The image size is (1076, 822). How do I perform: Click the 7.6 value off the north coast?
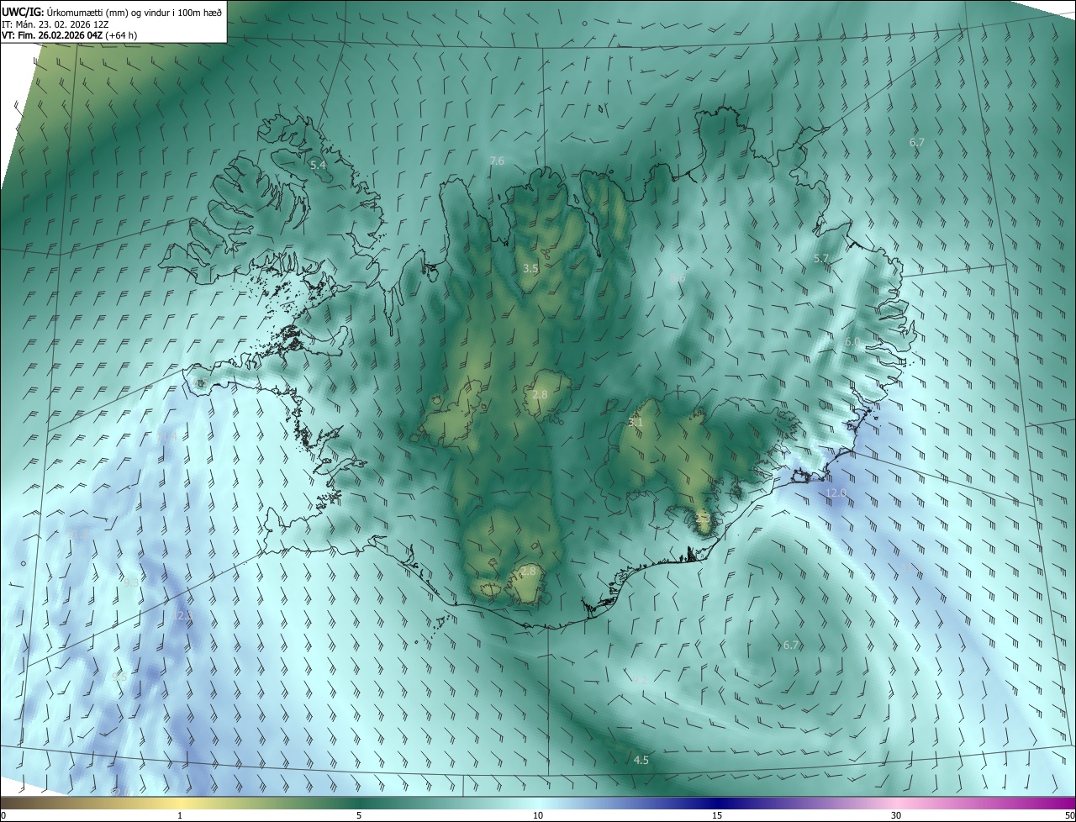(497, 161)
